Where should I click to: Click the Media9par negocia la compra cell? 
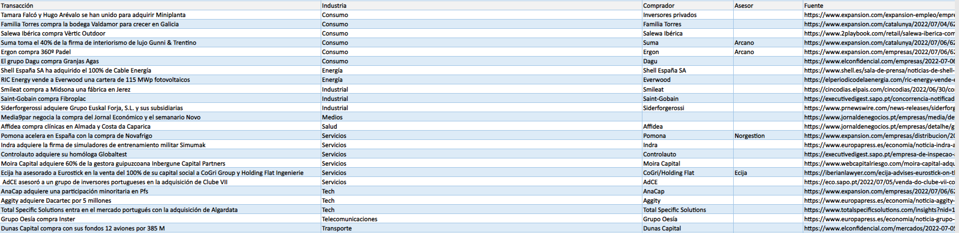160,117
